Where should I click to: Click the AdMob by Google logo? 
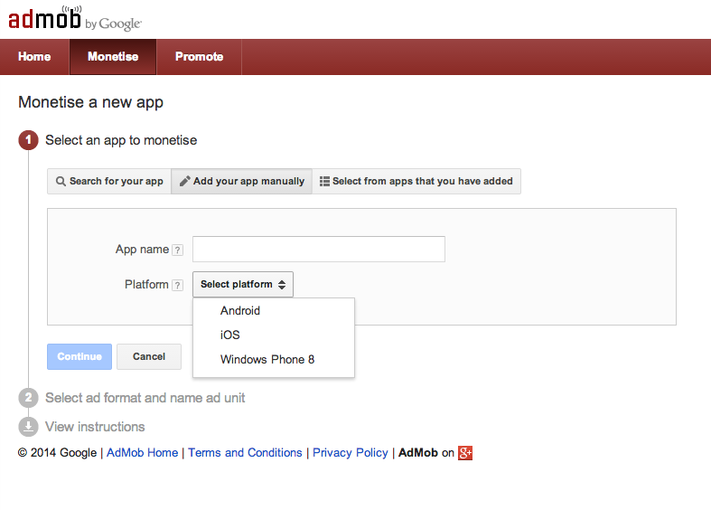pos(75,19)
